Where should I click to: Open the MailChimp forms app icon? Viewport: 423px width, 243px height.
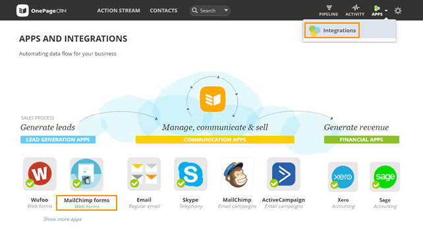point(86,175)
